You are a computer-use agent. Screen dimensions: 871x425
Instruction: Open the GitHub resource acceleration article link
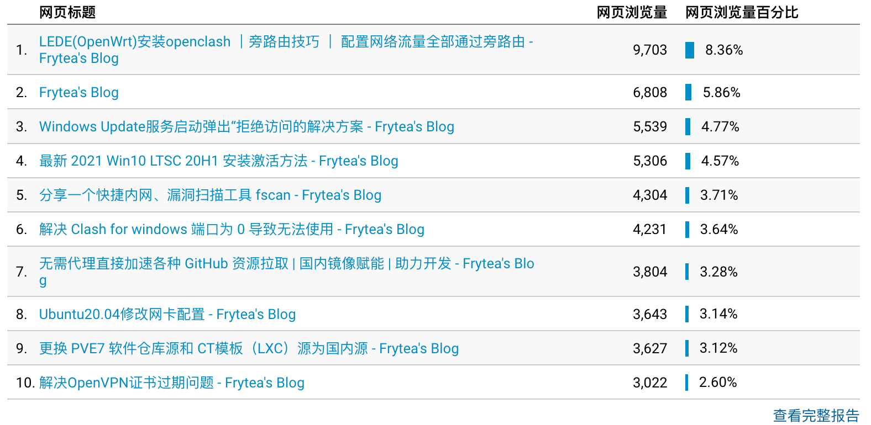(x=286, y=264)
